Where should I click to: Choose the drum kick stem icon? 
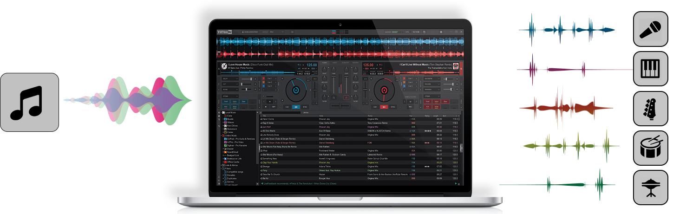tap(650, 148)
